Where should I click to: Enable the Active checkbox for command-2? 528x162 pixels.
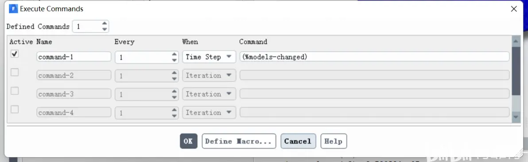[x=15, y=73]
